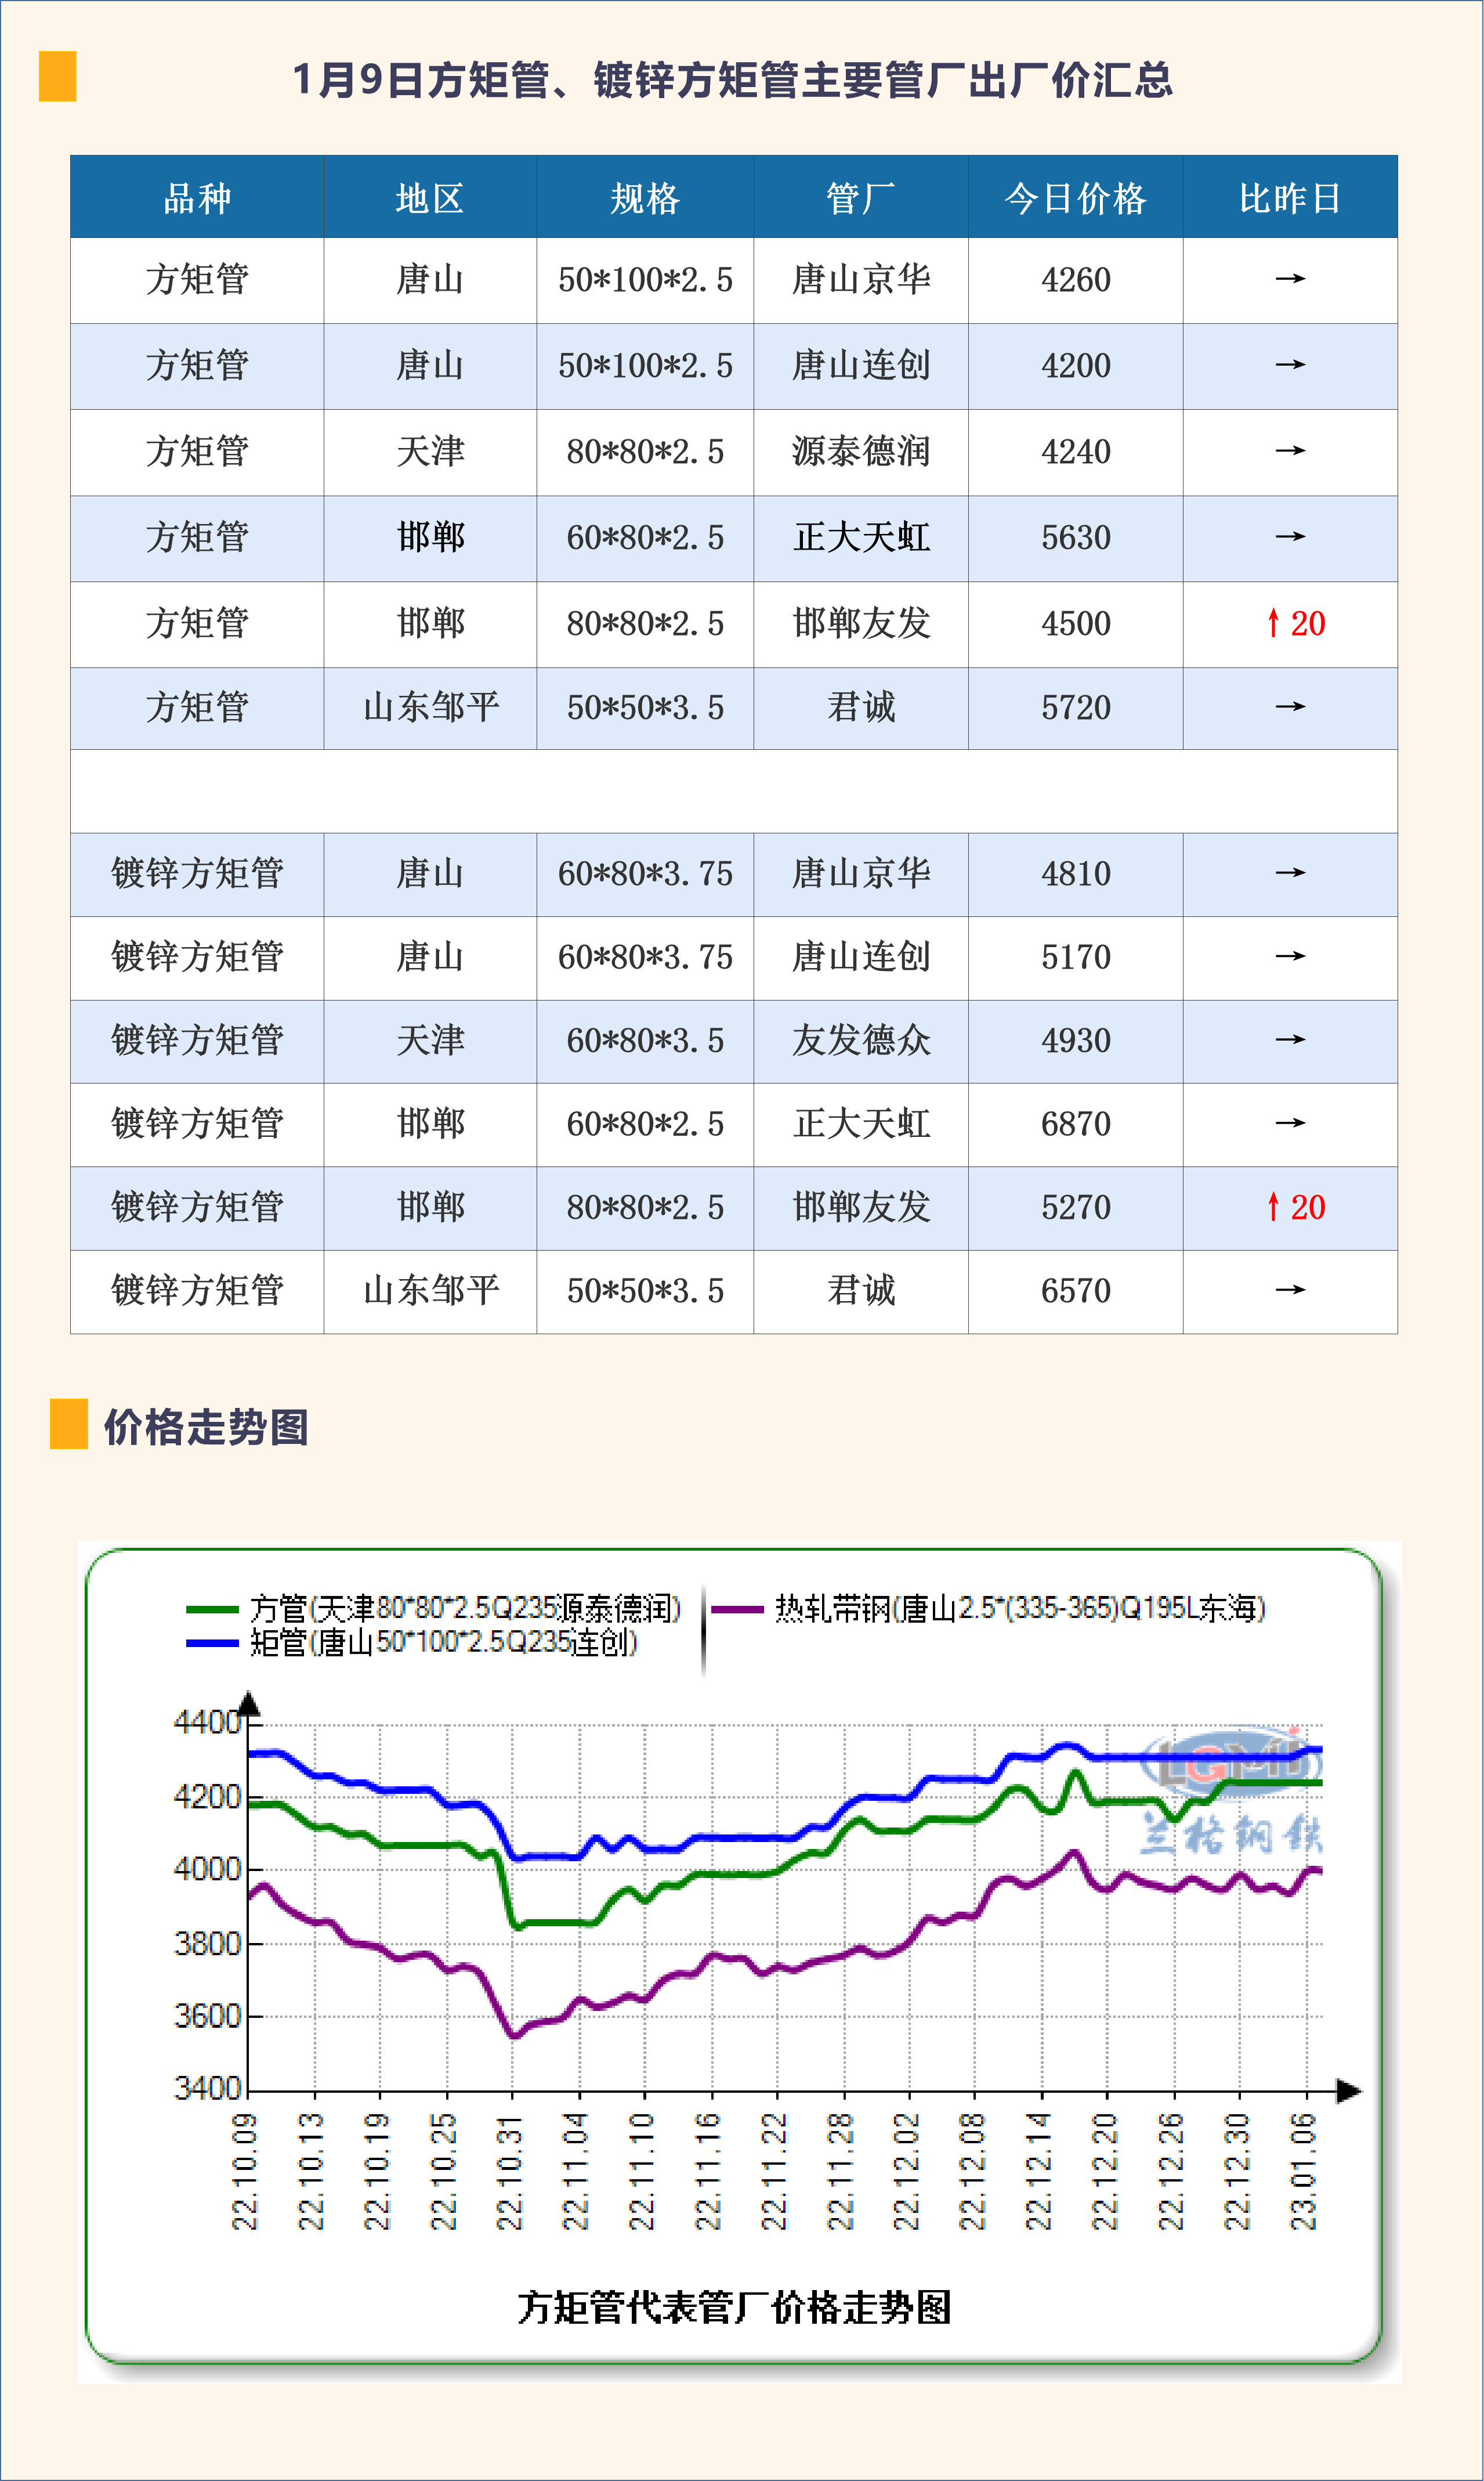Click the orange square beside the title

pos(57,76)
